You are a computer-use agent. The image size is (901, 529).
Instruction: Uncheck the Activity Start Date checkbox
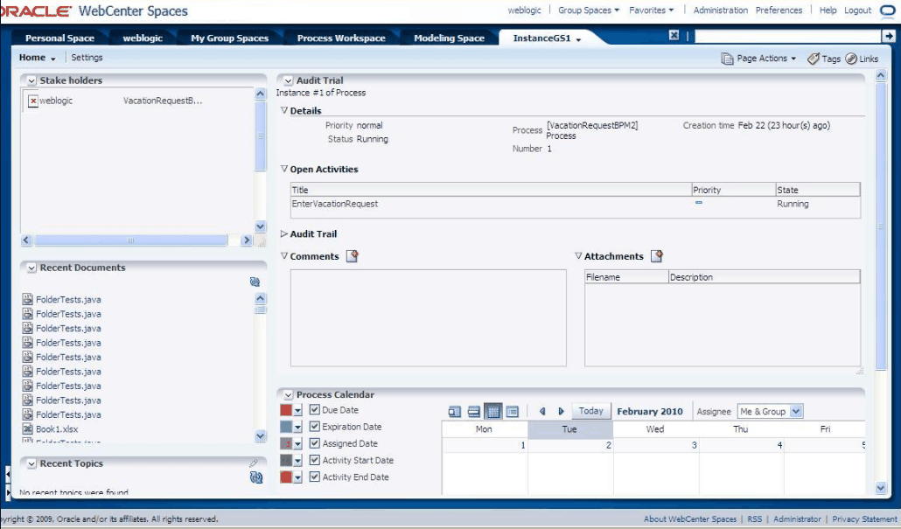tap(314, 460)
